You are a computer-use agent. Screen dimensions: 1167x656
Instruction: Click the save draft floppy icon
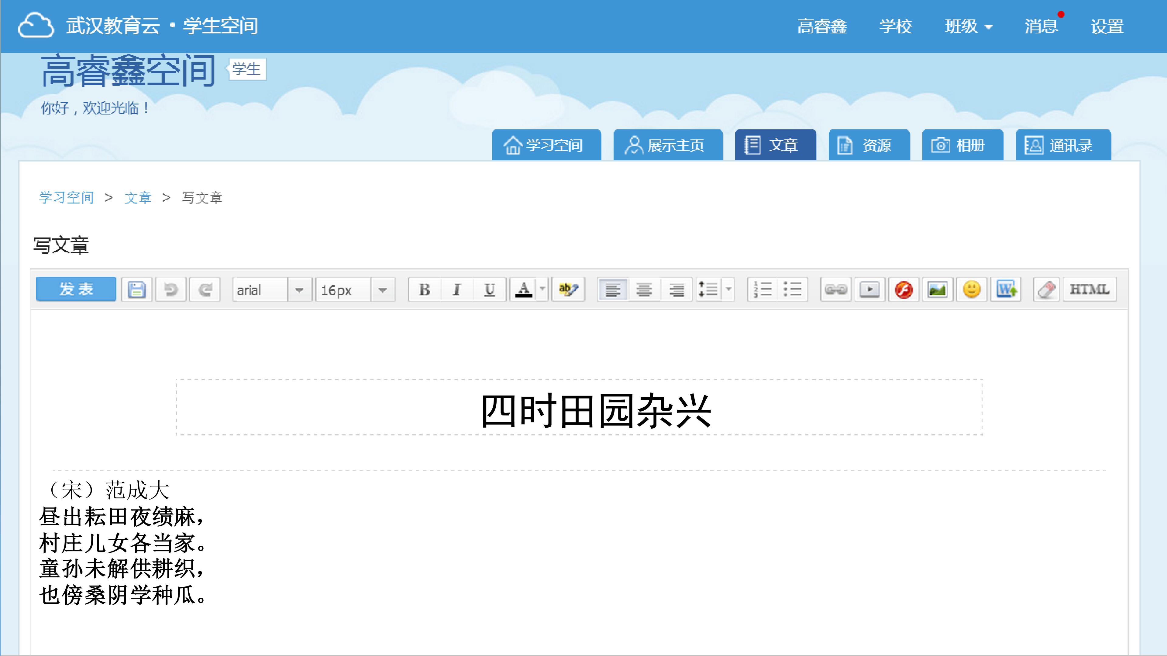136,289
